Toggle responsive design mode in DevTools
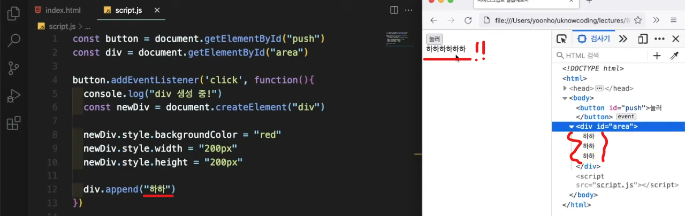 click(643, 39)
